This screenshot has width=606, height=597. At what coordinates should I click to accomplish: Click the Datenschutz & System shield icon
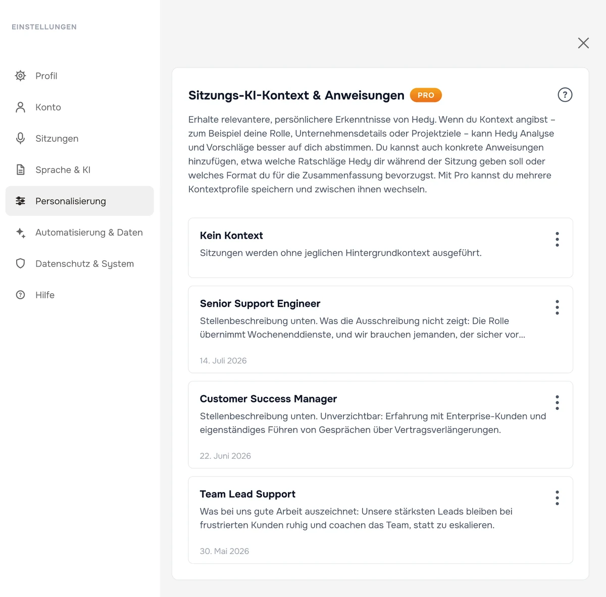point(20,263)
